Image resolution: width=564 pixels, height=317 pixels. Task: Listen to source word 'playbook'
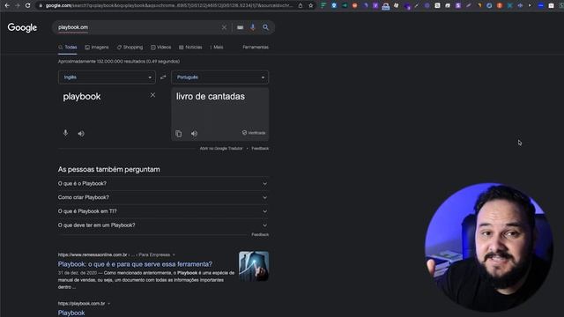tap(81, 134)
